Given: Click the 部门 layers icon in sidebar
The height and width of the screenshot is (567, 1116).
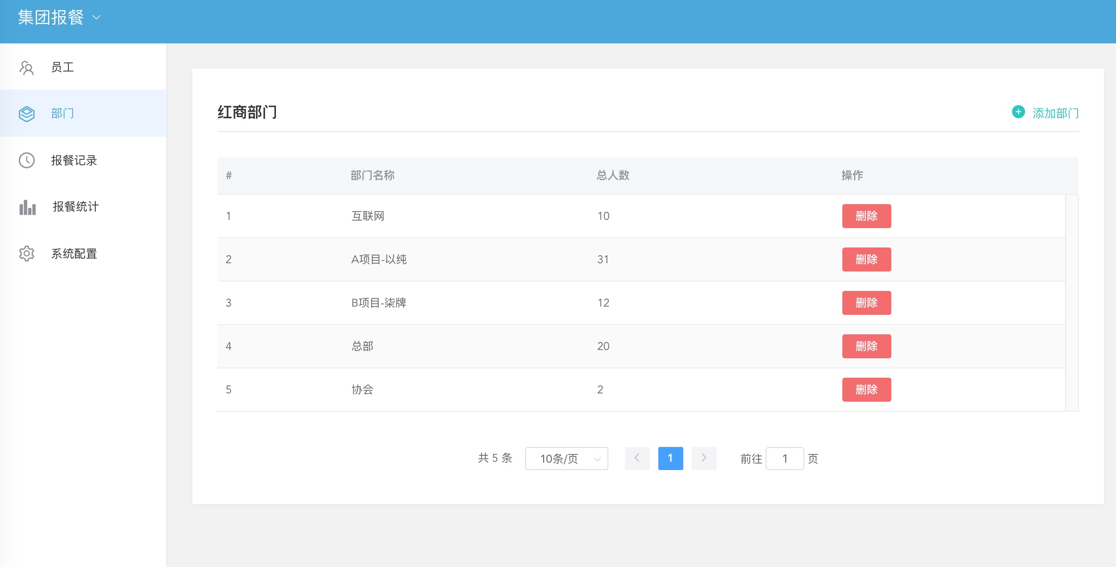Looking at the screenshot, I should pyautogui.click(x=26, y=114).
